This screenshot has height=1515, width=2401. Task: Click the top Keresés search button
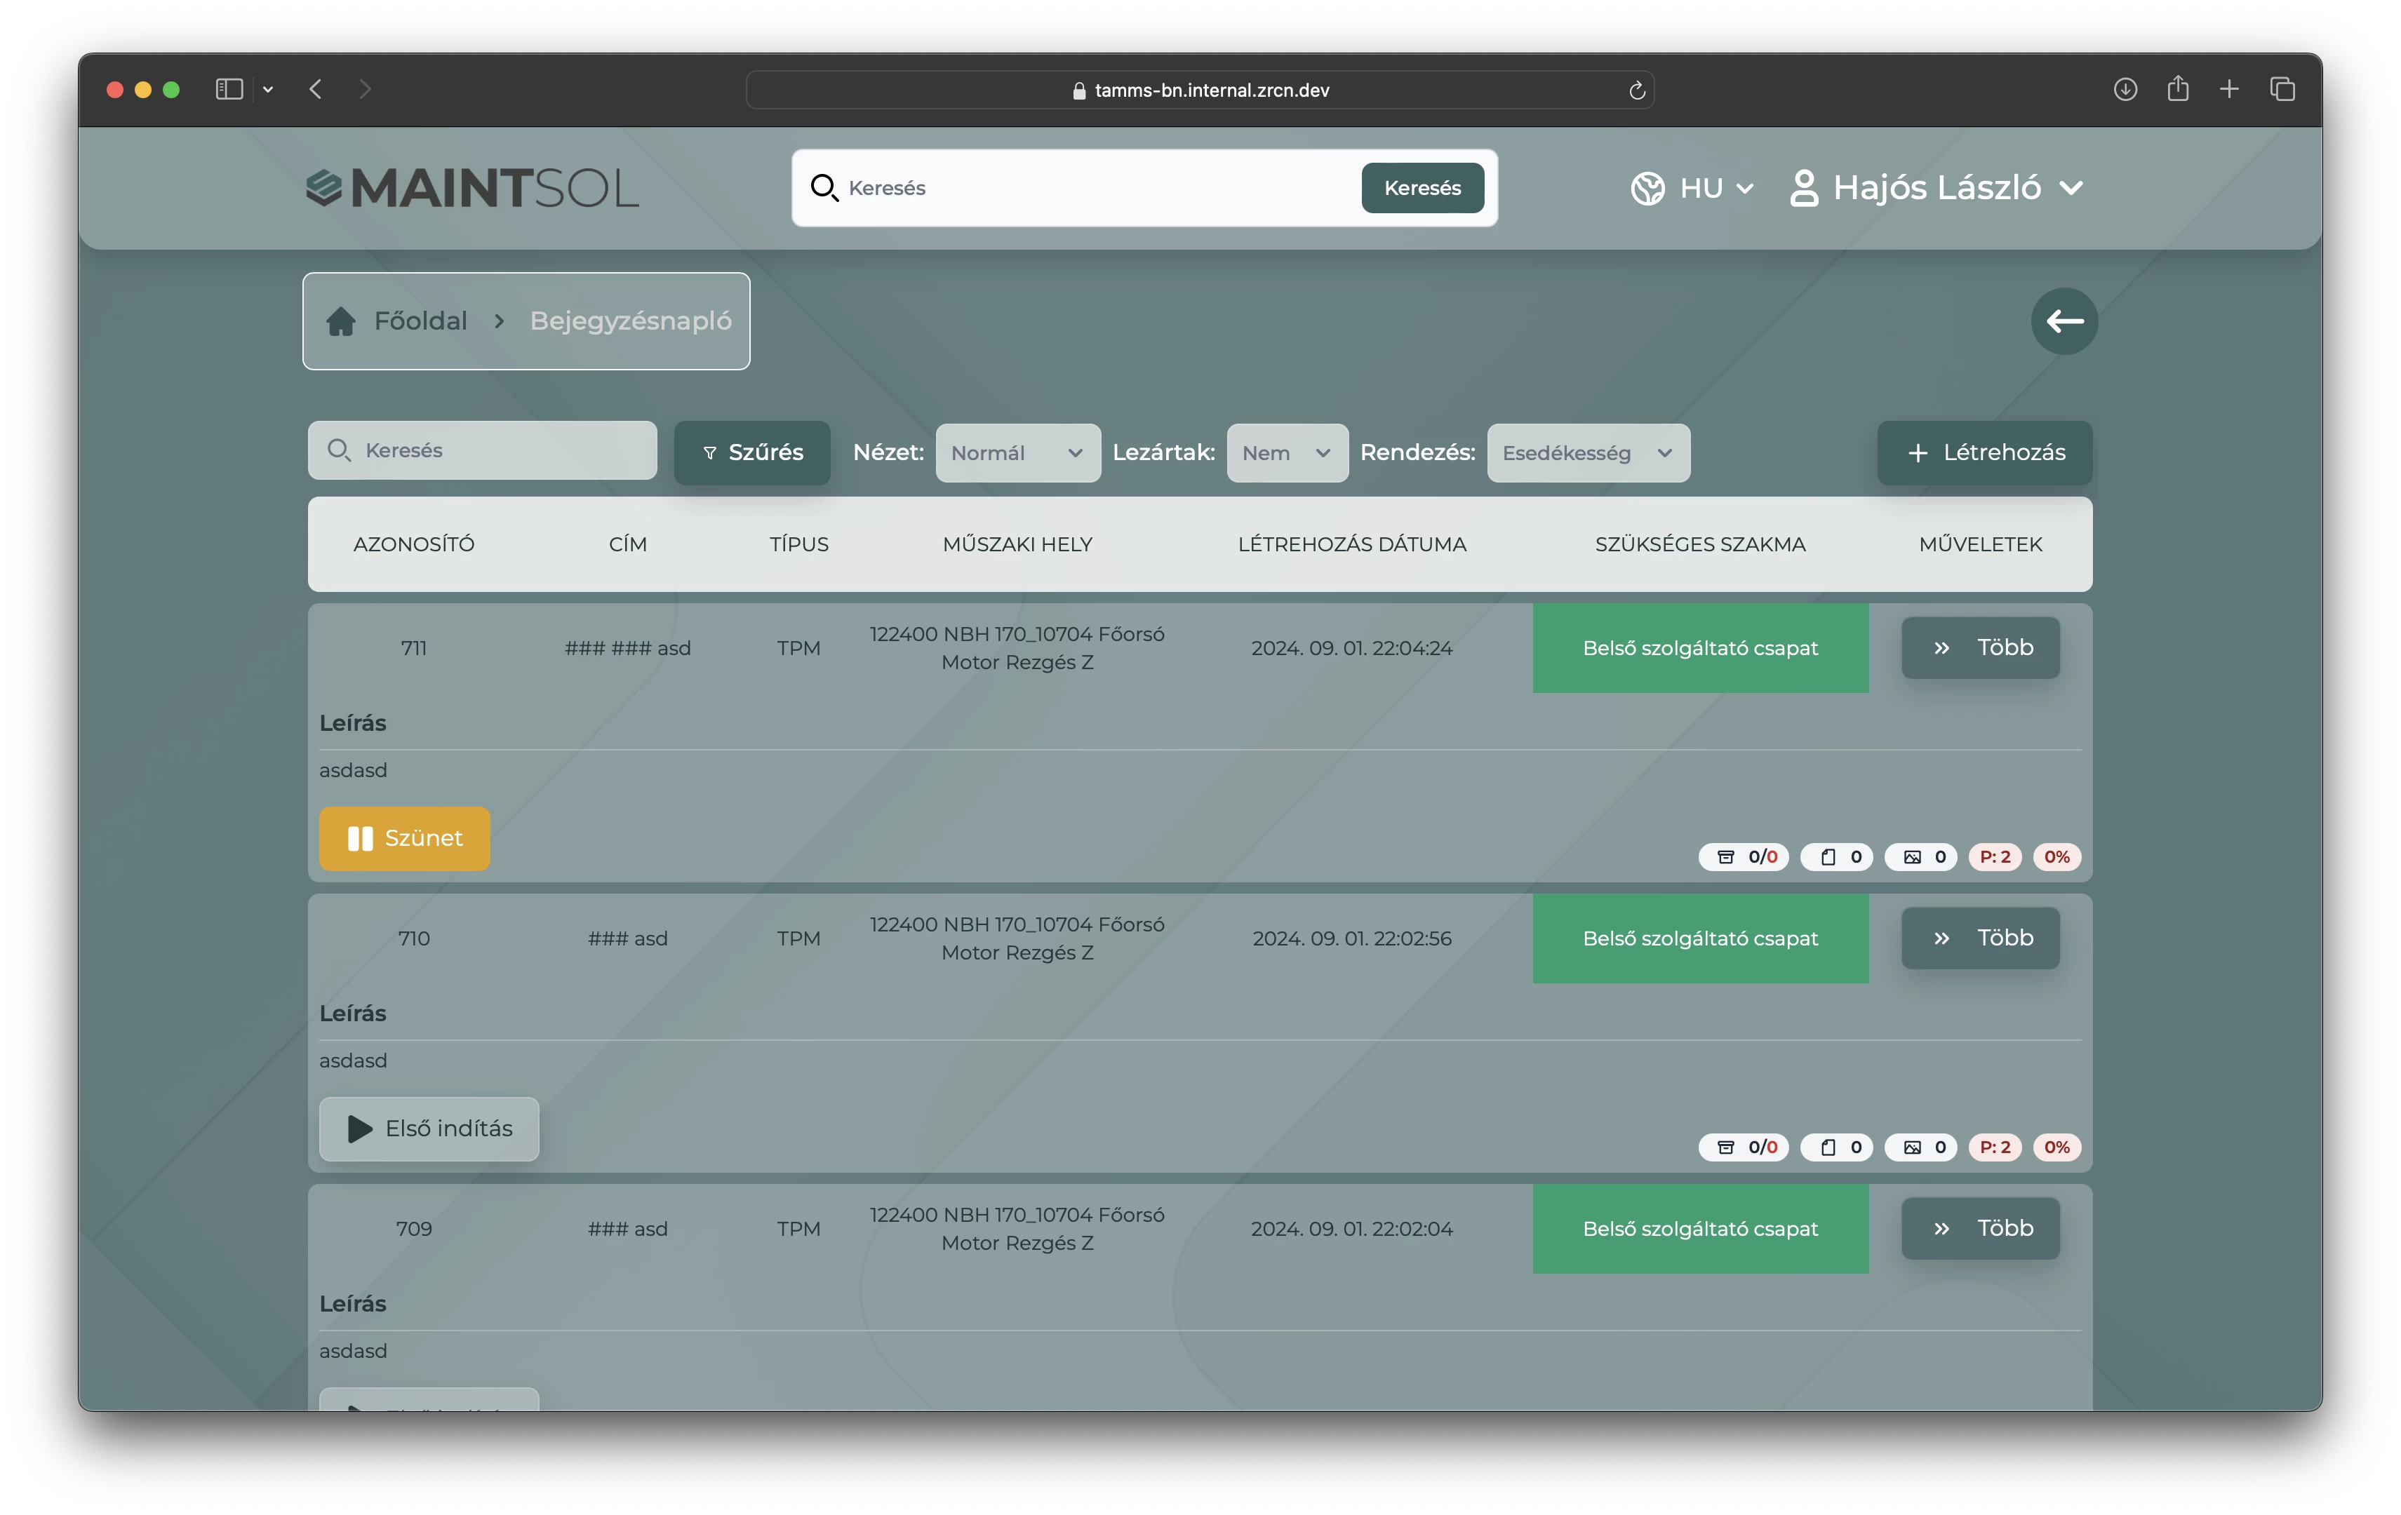click(x=1422, y=187)
